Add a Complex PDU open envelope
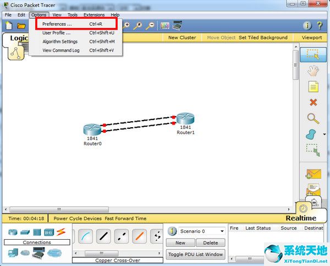The width and height of the screenshot is (330, 266). (313, 190)
